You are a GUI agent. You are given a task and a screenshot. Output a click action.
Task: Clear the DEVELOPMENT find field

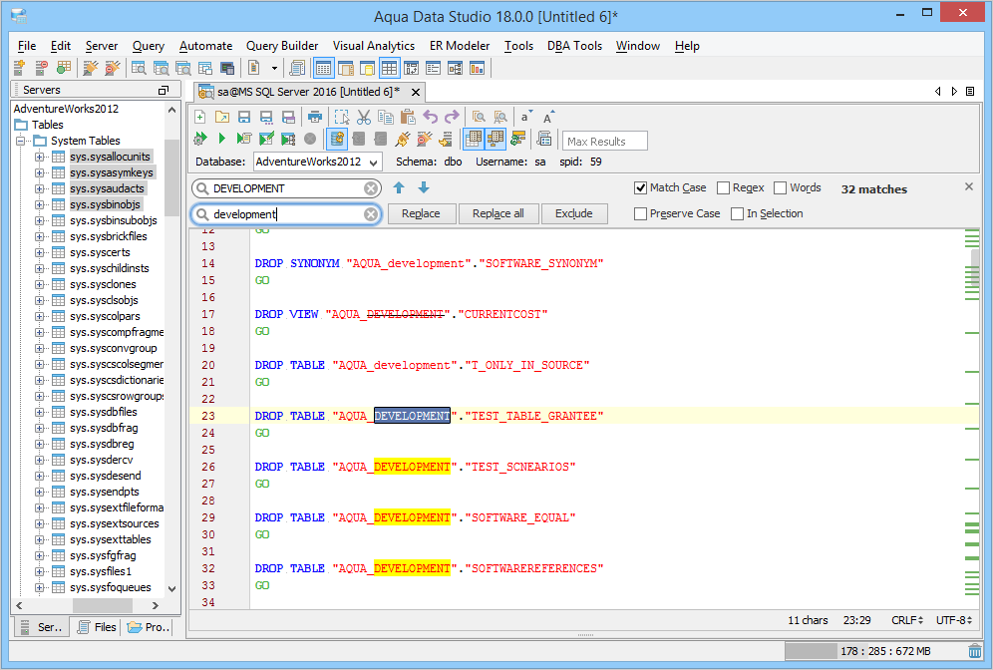click(371, 188)
